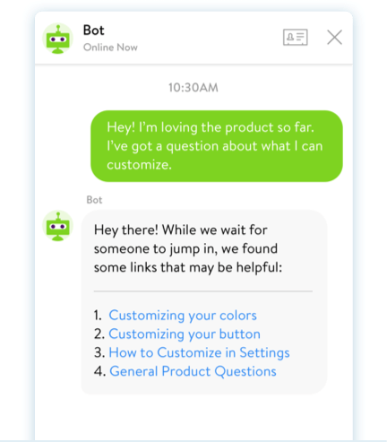Click the list number "1." before first link
Viewport: 387px width, 442px height.
coord(98,316)
